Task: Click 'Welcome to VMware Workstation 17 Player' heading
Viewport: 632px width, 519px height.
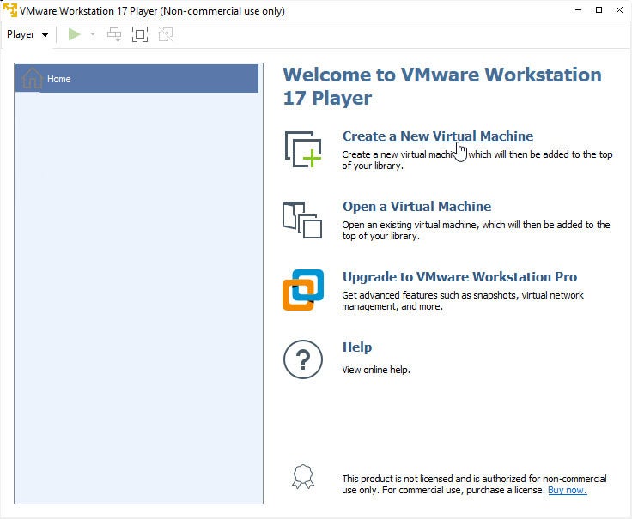Action: [x=442, y=86]
